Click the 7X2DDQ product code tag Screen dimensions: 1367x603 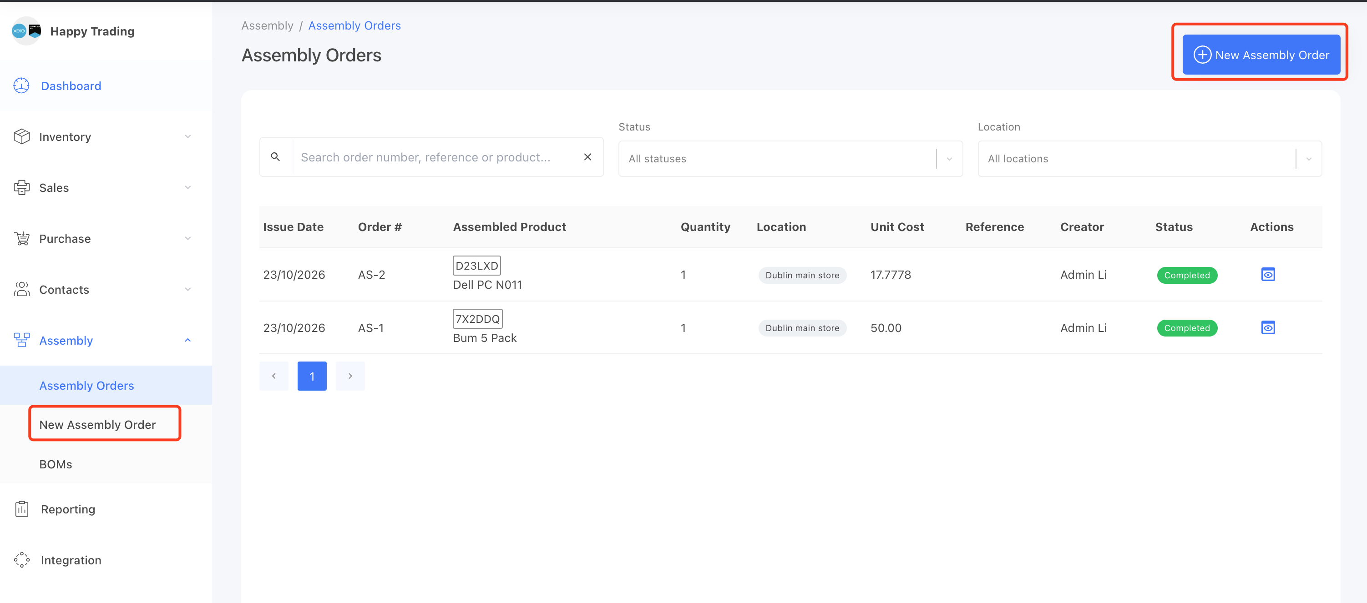(x=478, y=319)
